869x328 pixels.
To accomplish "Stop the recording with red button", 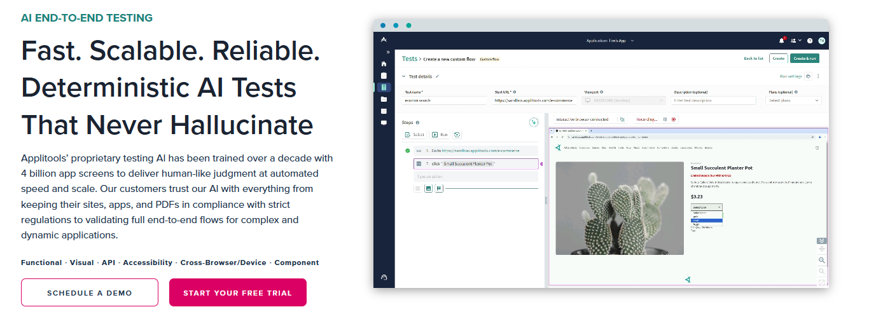I will point(674,119).
